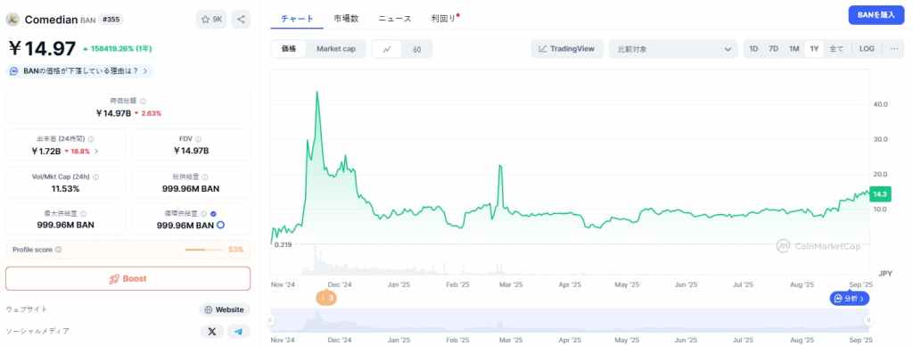This screenshot has width=913, height=346.
Task: Select the 7D time range
Action: (x=773, y=49)
